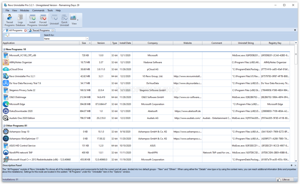Close the Traced Programs tab
The width and height of the screenshot is (300, 184).
(53, 31)
